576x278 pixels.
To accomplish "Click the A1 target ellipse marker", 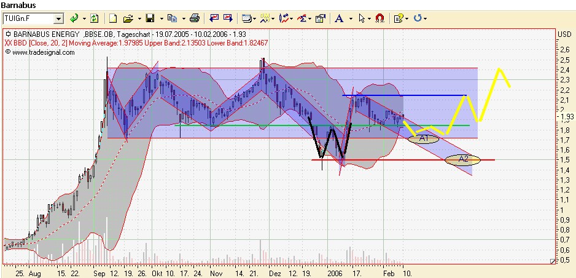I will (423, 138).
